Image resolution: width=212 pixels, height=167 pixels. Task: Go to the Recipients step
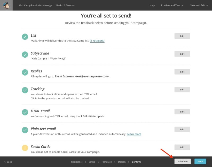(x=77, y=162)
